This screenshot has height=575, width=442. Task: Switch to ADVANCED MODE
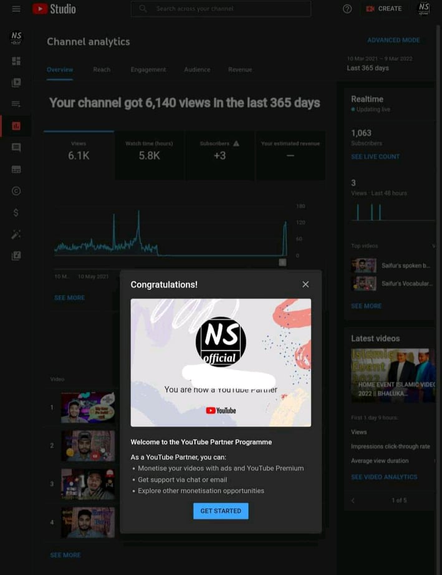pyautogui.click(x=393, y=40)
